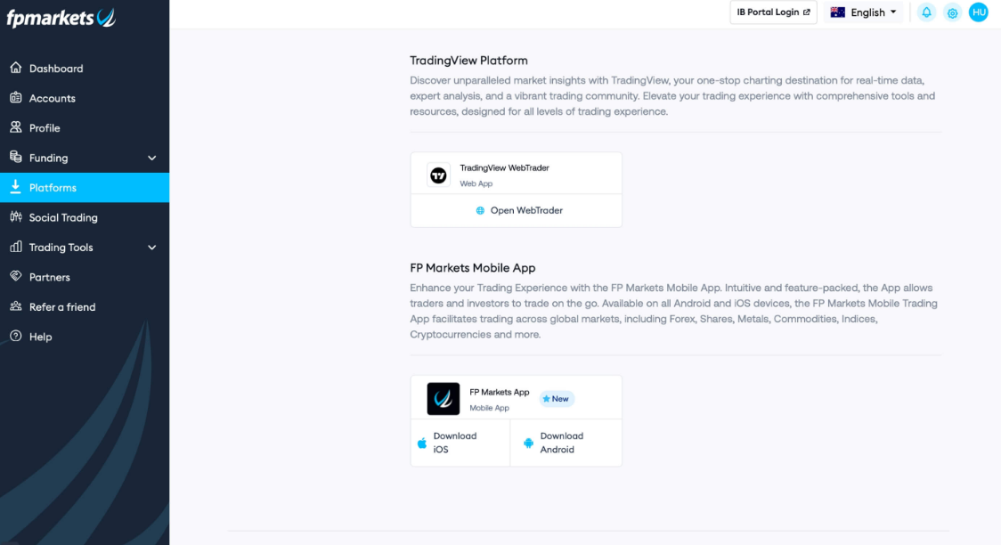Click the Help question mark icon

[16, 337]
